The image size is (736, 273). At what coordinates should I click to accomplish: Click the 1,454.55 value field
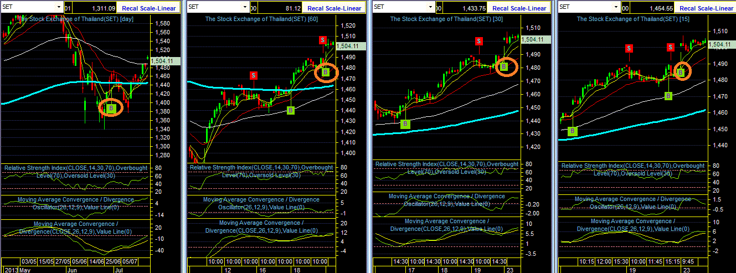point(651,8)
